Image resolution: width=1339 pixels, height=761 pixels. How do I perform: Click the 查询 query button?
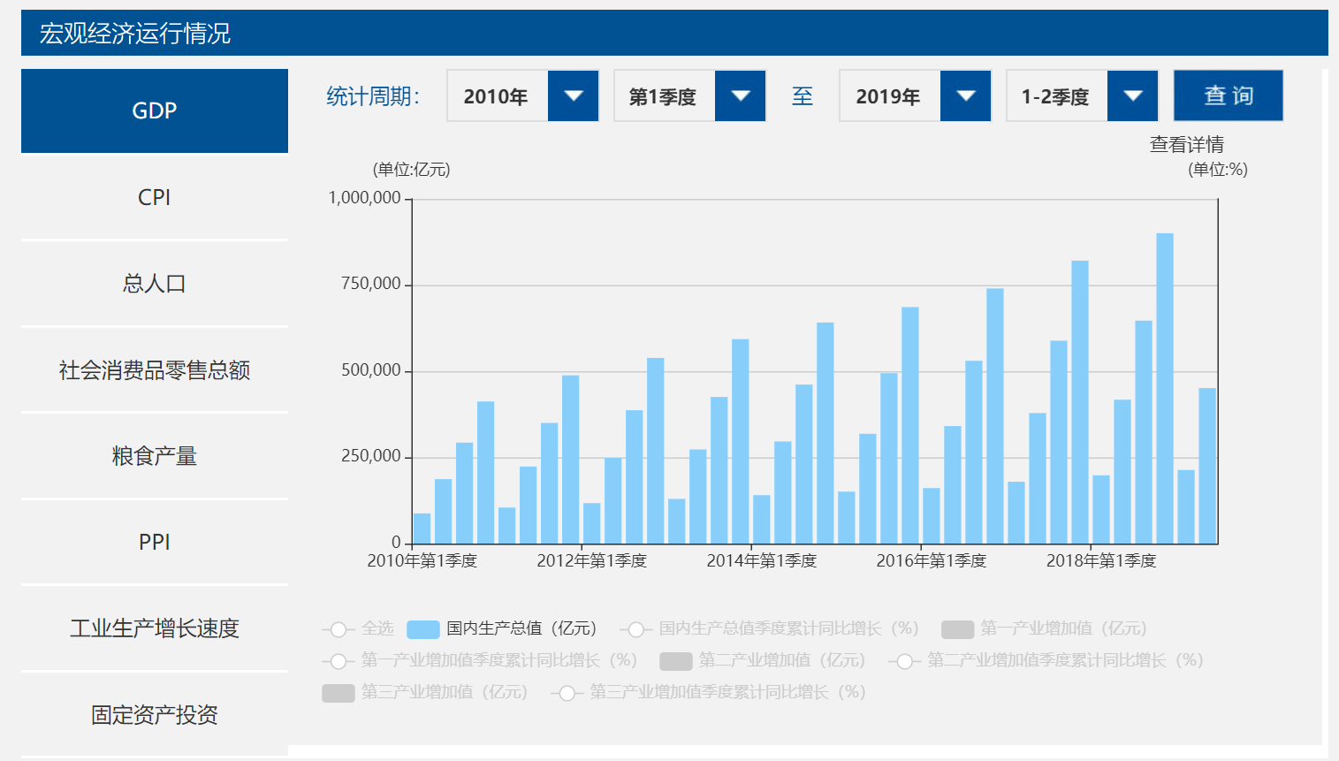point(1229,95)
